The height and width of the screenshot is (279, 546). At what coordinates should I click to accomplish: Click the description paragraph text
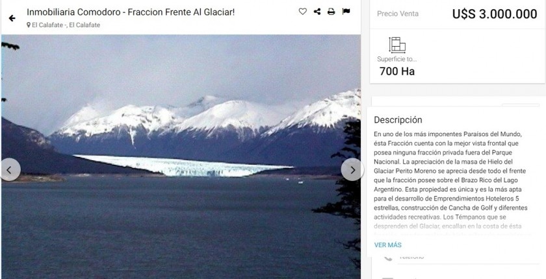click(x=451, y=180)
